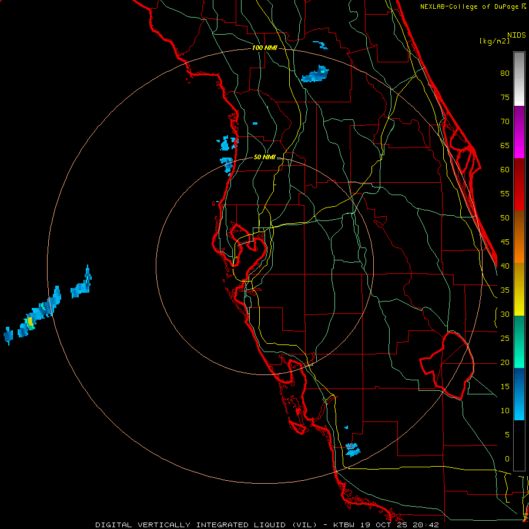
Task: Select the purple-magenta segment of the color bar
Action: (519, 132)
